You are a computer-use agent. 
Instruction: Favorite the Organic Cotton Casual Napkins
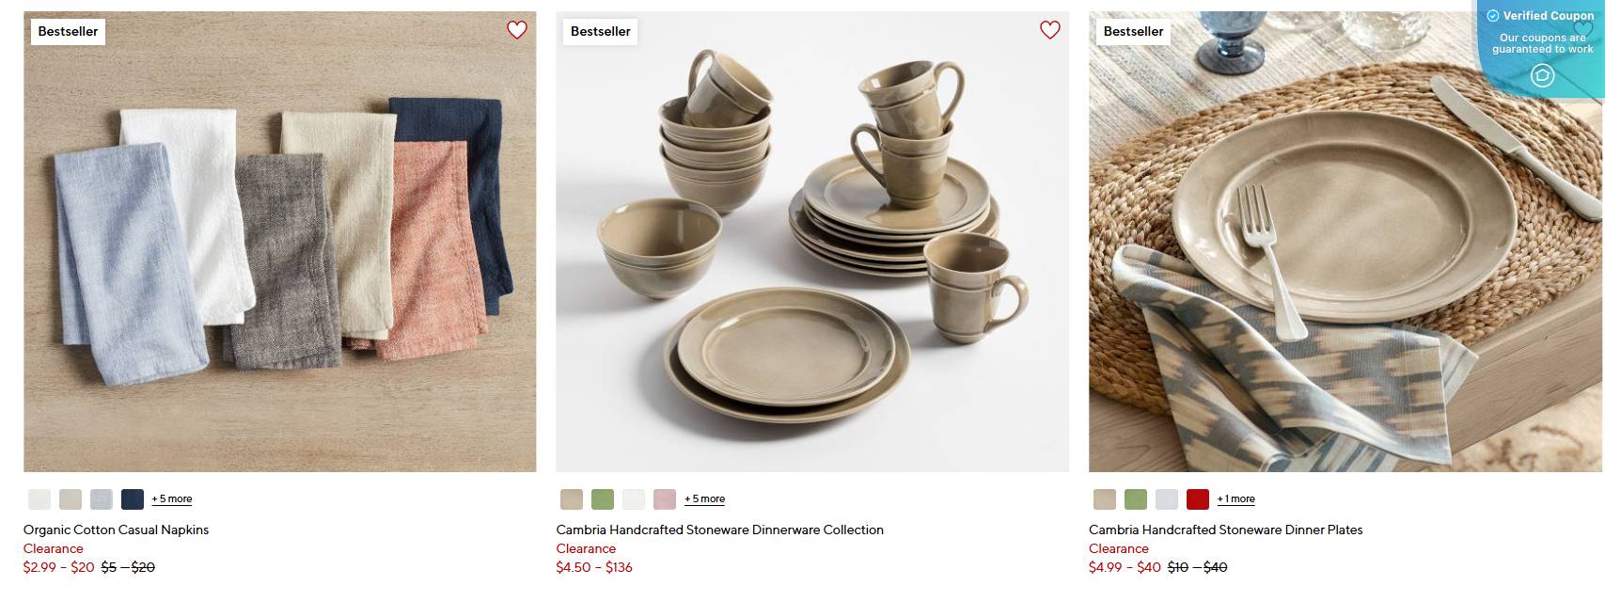click(x=516, y=31)
